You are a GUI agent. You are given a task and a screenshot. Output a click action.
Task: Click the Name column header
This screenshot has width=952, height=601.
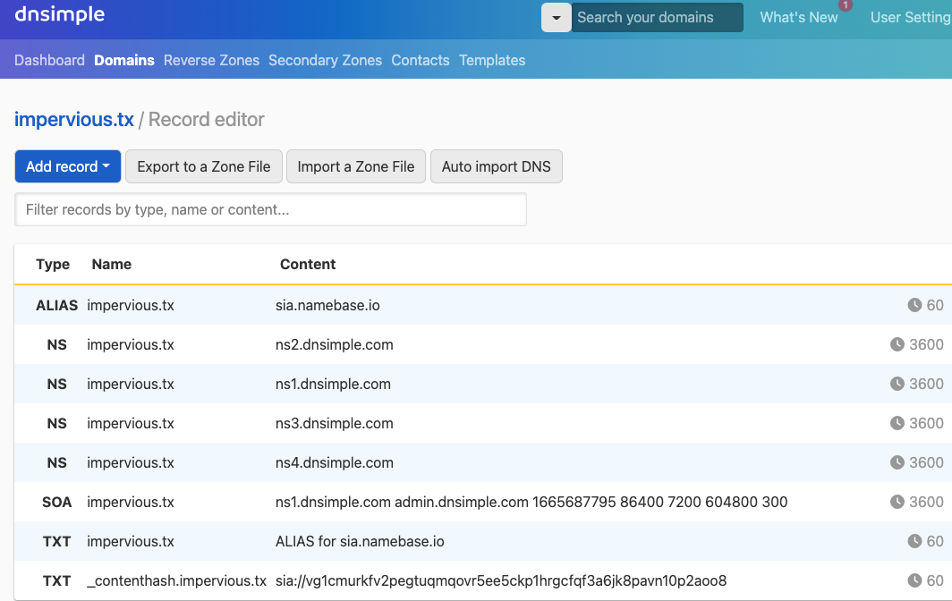click(112, 264)
